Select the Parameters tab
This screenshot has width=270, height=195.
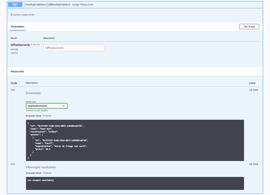[x=17, y=26]
